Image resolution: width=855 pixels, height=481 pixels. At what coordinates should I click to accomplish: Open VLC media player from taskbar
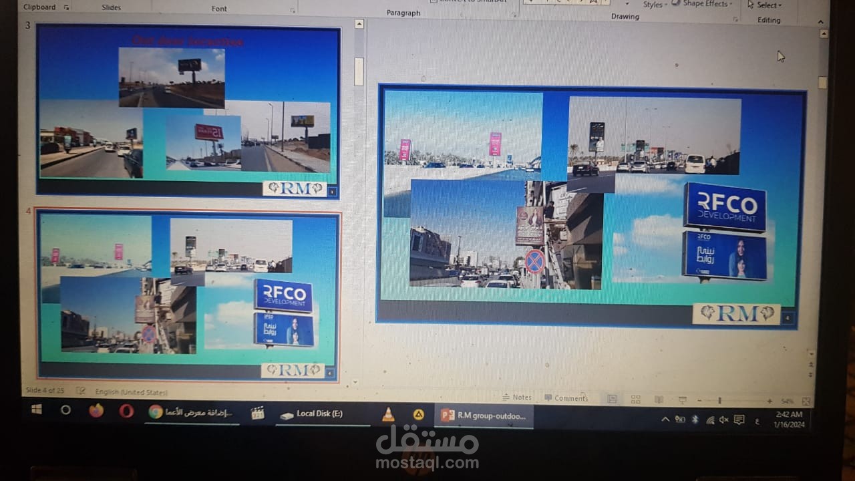click(388, 415)
